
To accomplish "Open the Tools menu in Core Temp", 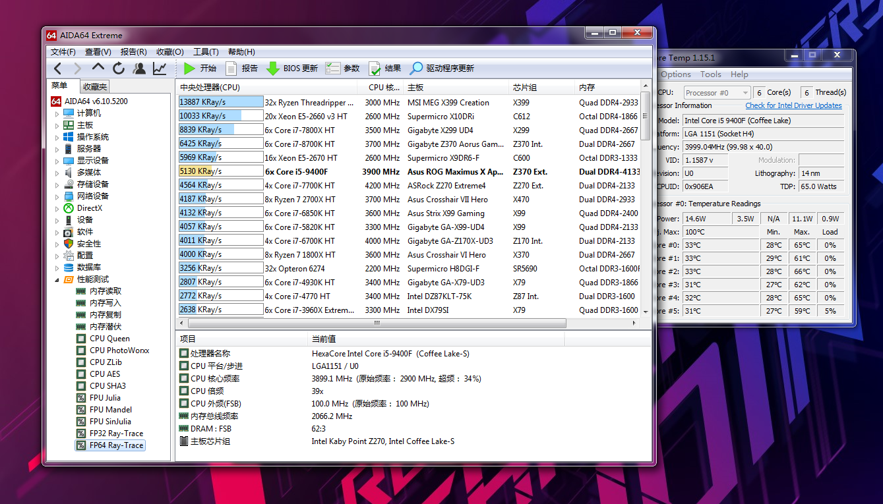I will (x=711, y=74).
